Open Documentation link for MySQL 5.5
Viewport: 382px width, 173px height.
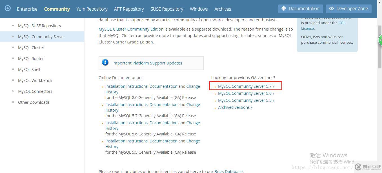[163, 141]
